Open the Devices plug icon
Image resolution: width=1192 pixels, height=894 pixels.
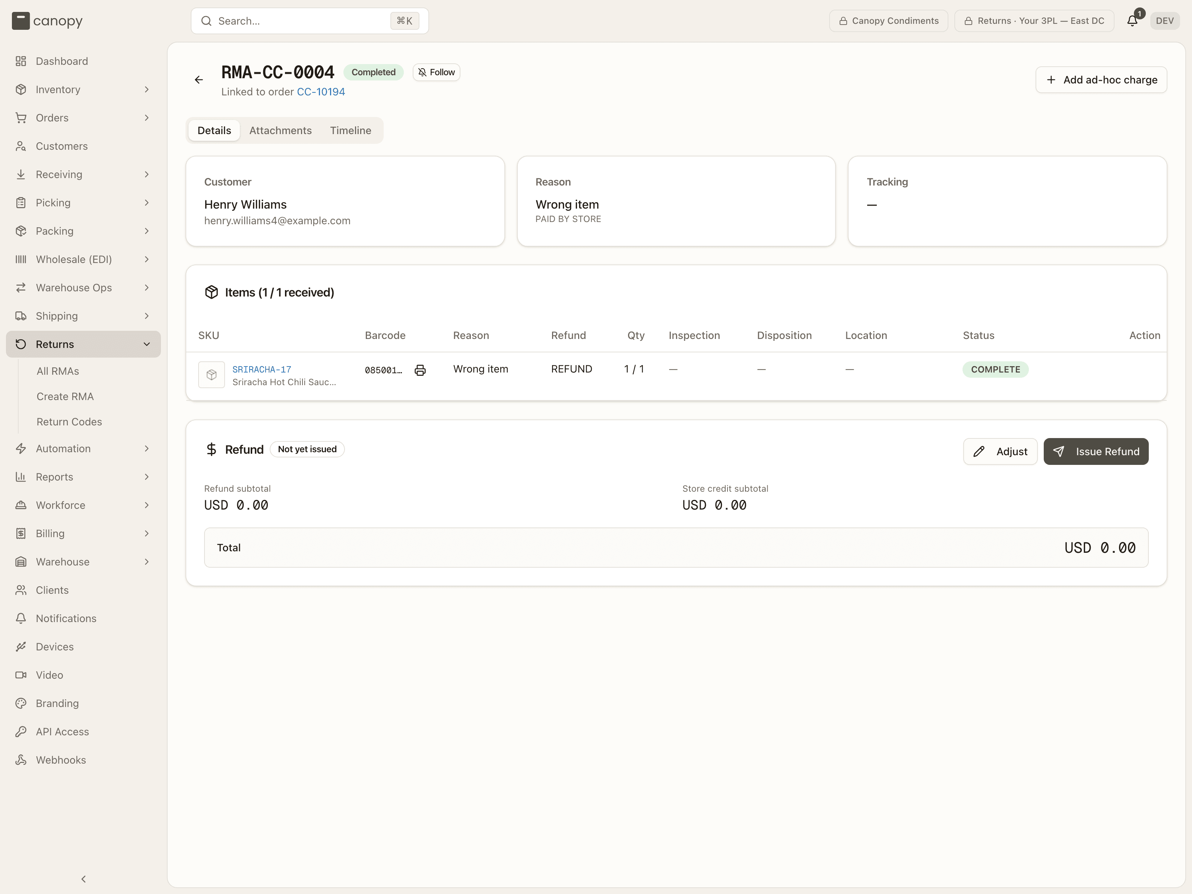(x=21, y=647)
